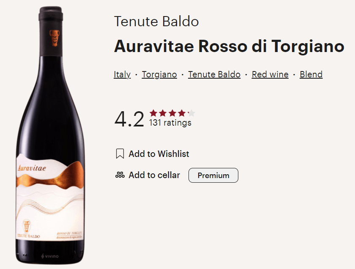
Task: Click the Add to cellar label
Action: coord(154,175)
